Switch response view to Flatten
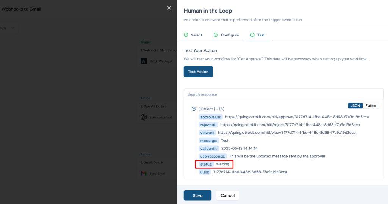The image size is (388, 204). pos(371,106)
